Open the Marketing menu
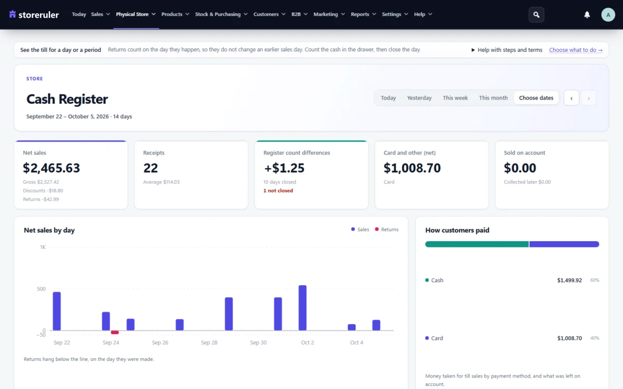 pyautogui.click(x=329, y=15)
